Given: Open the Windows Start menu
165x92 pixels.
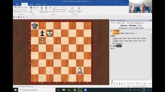Looking at the screenshot, I should pos(15,90).
